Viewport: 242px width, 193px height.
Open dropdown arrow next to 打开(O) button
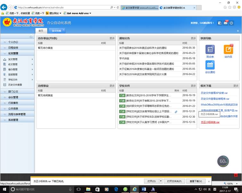[x=160, y=181]
